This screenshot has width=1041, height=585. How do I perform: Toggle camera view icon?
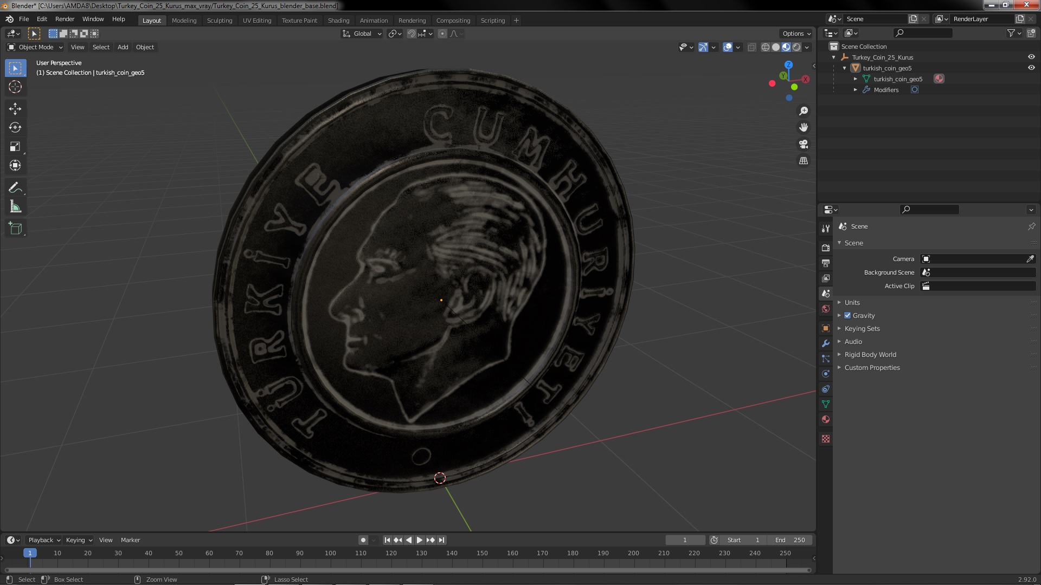(804, 144)
